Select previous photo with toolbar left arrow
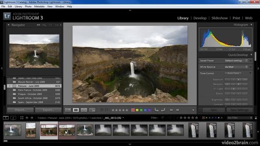260x146 pixels. point(171,110)
